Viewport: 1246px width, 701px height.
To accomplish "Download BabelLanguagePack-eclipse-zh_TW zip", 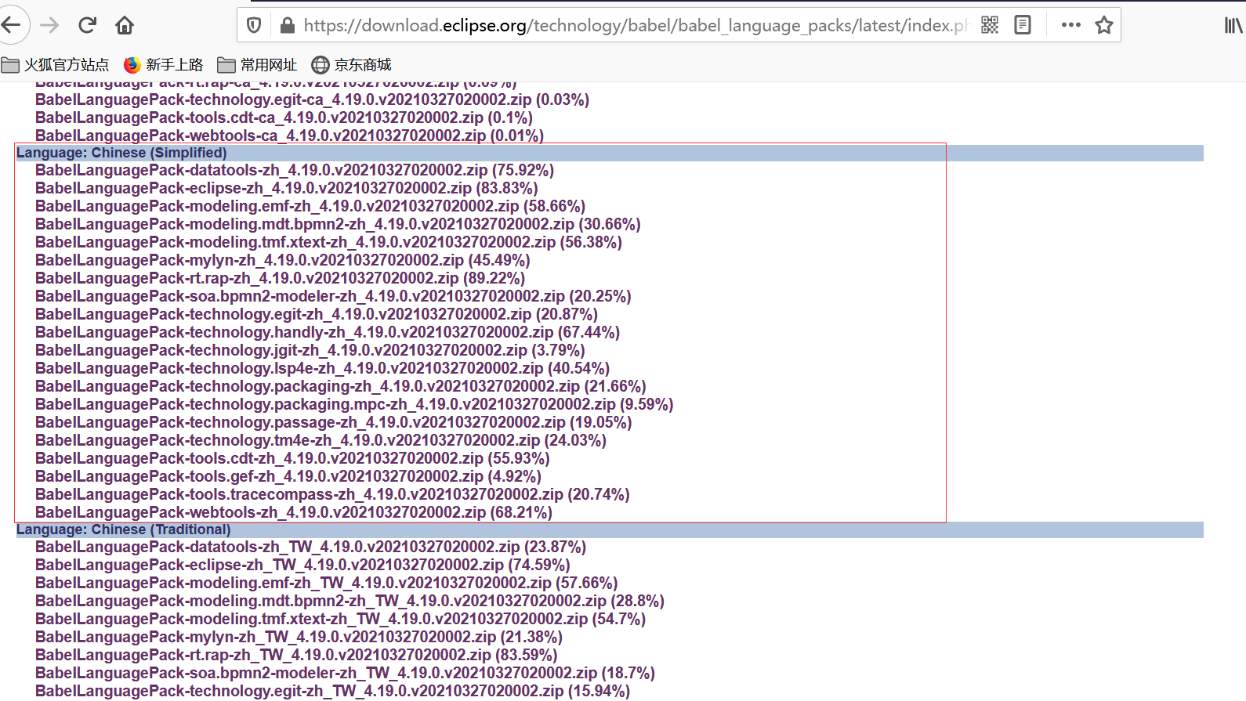I will click(302, 565).
